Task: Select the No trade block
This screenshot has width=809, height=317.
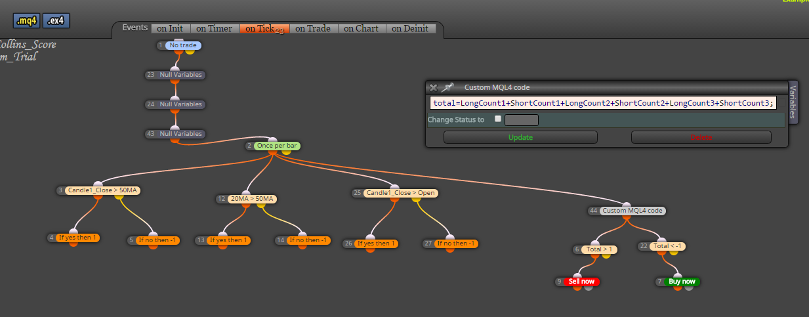Action: [x=183, y=45]
